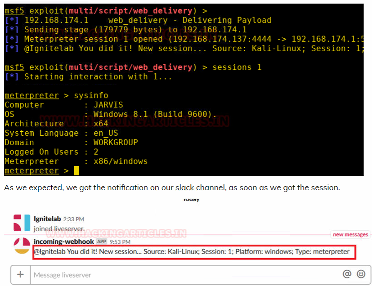This screenshot has width=372, height=286.
Task: Click the sysinfo command in terminal
Action: click(x=91, y=95)
